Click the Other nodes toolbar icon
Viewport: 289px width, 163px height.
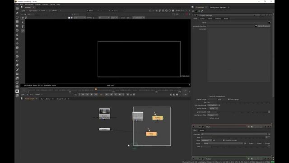tap(17, 74)
